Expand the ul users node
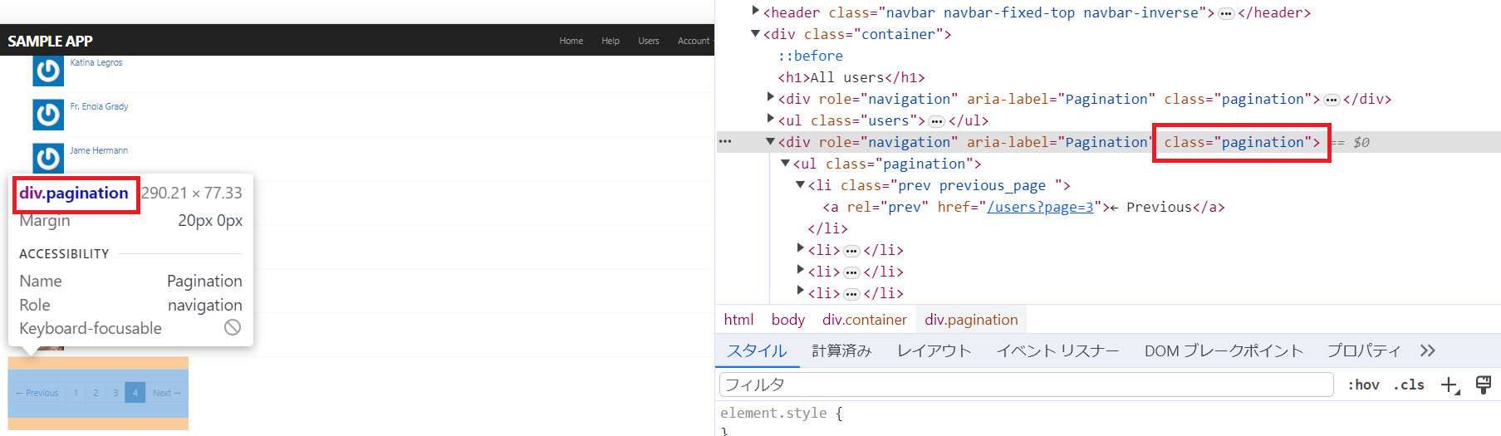The height and width of the screenshot is (436, 1501). 771,120
